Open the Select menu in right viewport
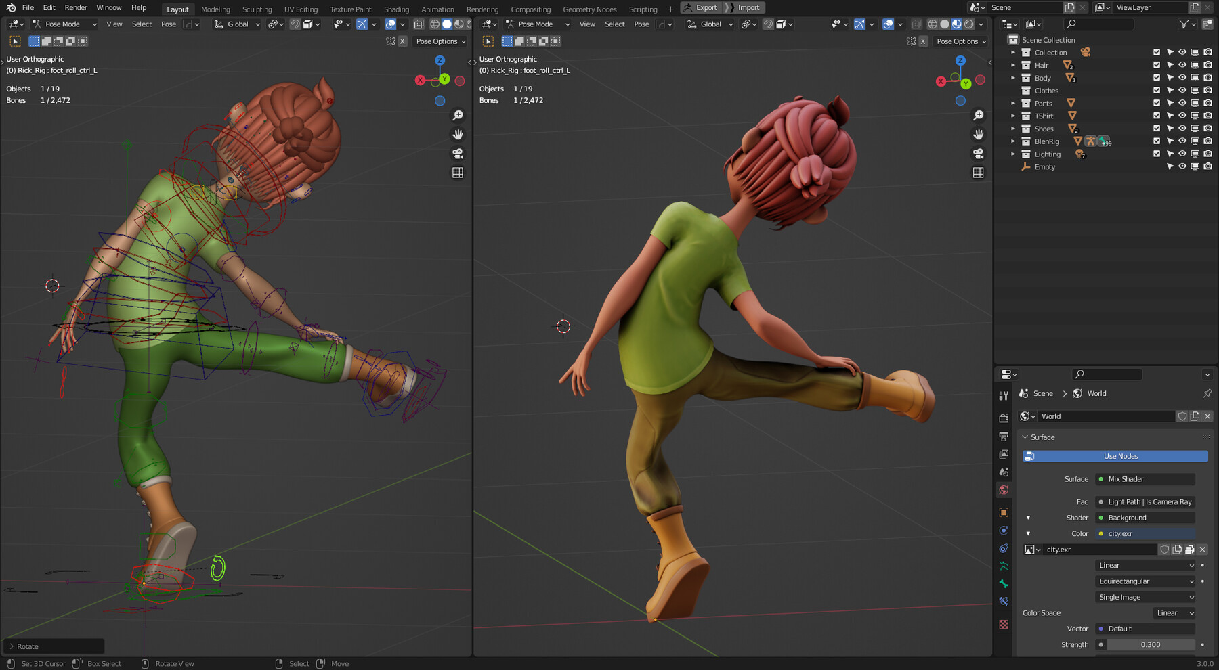 pyautogui.click(x=615, y=24)
